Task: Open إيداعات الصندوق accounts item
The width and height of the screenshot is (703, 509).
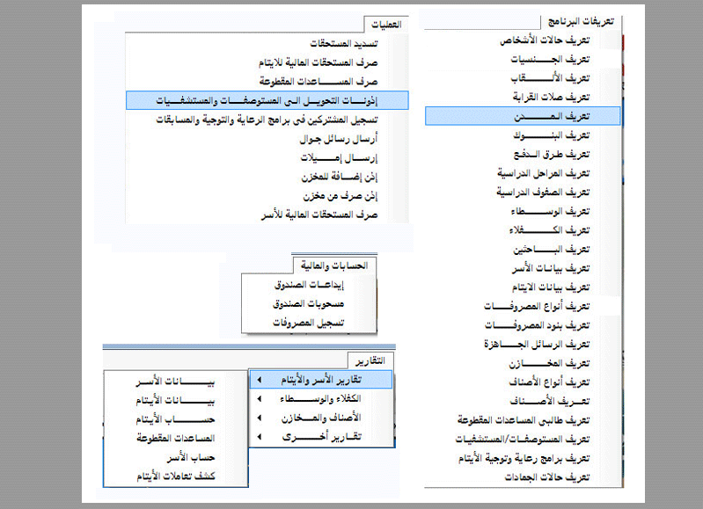Action: click(309, 285)
